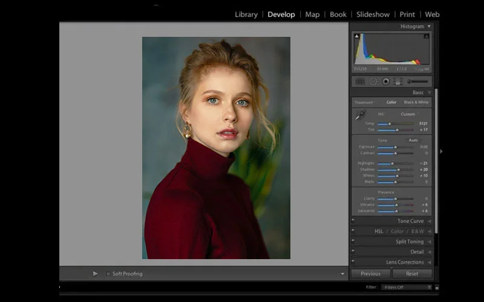Expand the Split Toning panel arrow
Screen dimensions: 484x302
(x=429, y=242)
